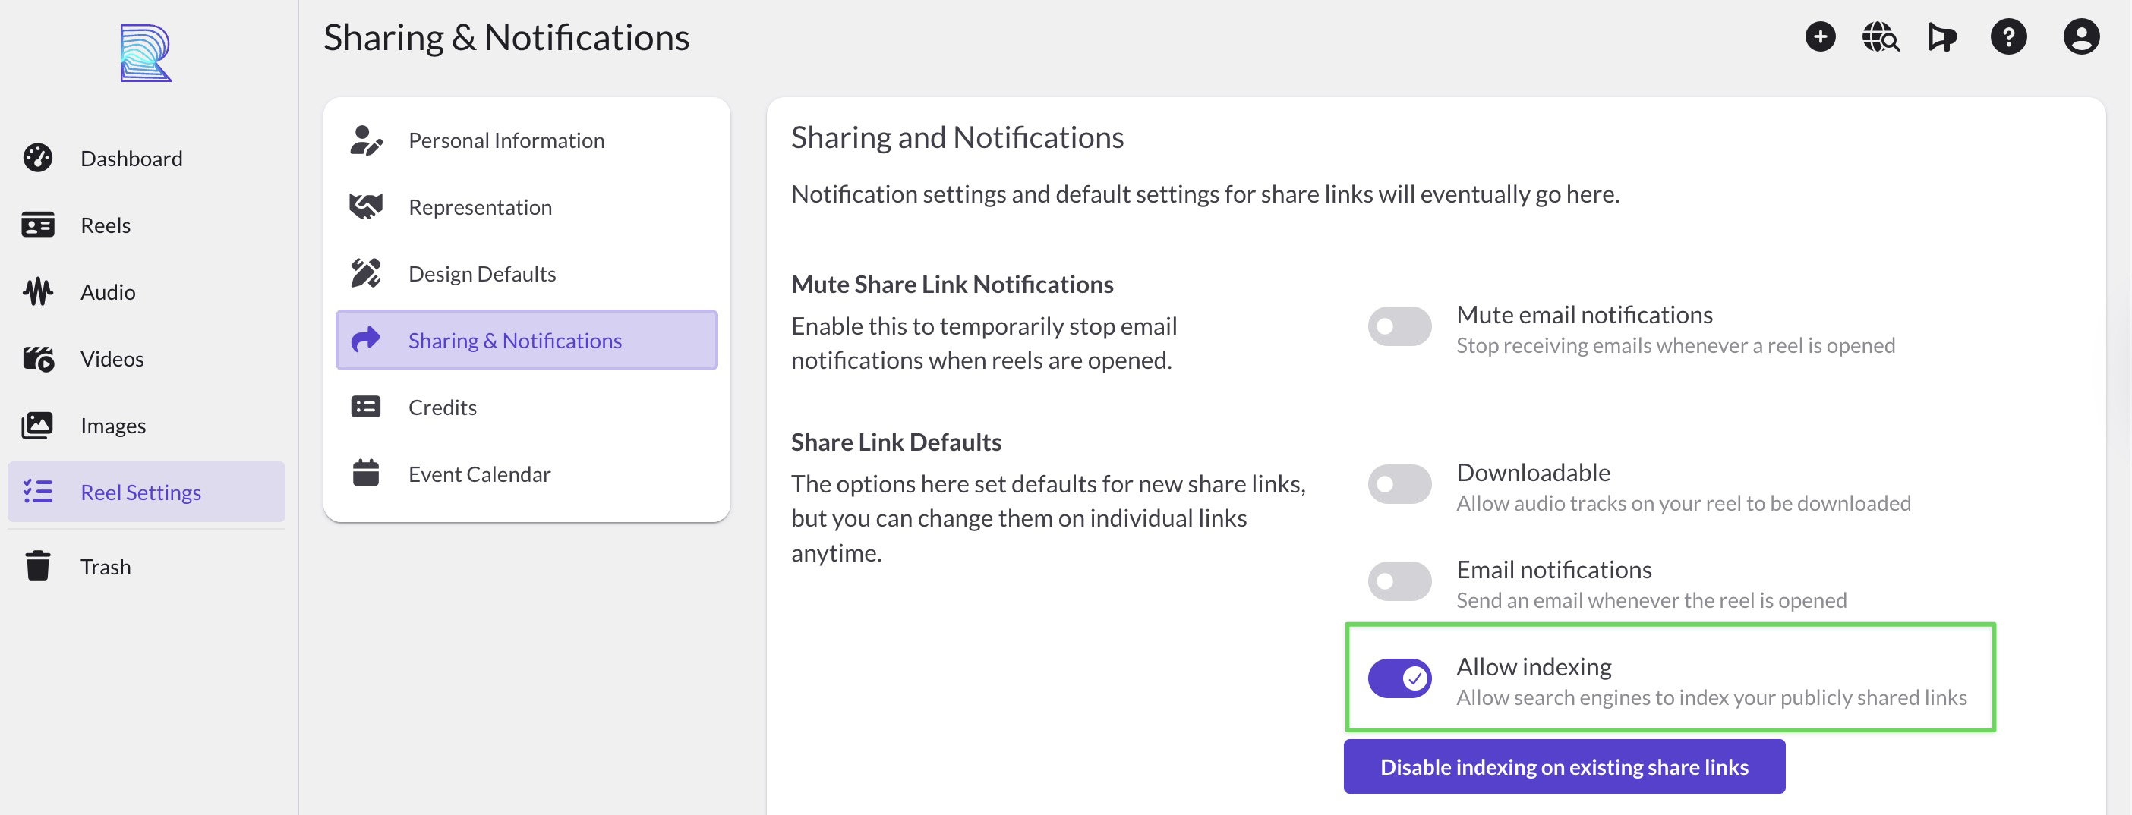Go to Representation settings
Screen dimensions: 2132x815
479,207
